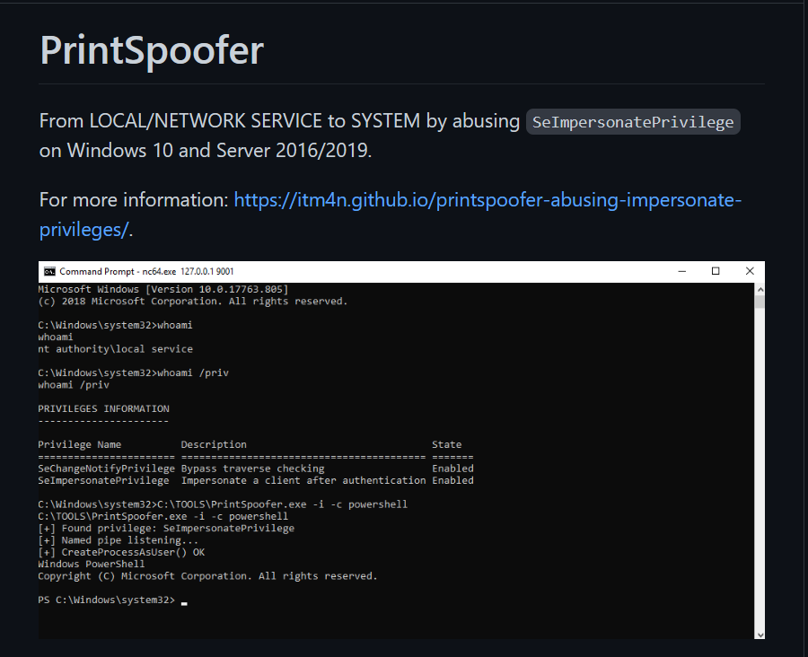Click the "[+] CreateProcessAsUser() OK" line
Viewport: 808px width, 657px height.
point(121,552)
